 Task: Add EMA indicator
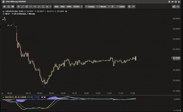click(x=63, y=7)
